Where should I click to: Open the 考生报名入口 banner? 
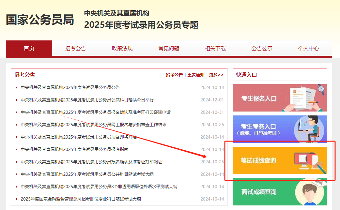click(280, 98)
